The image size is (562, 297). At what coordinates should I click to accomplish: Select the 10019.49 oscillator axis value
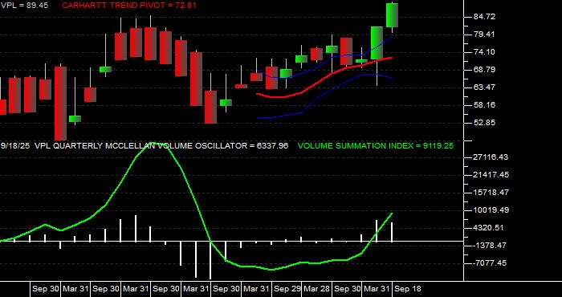491,210
